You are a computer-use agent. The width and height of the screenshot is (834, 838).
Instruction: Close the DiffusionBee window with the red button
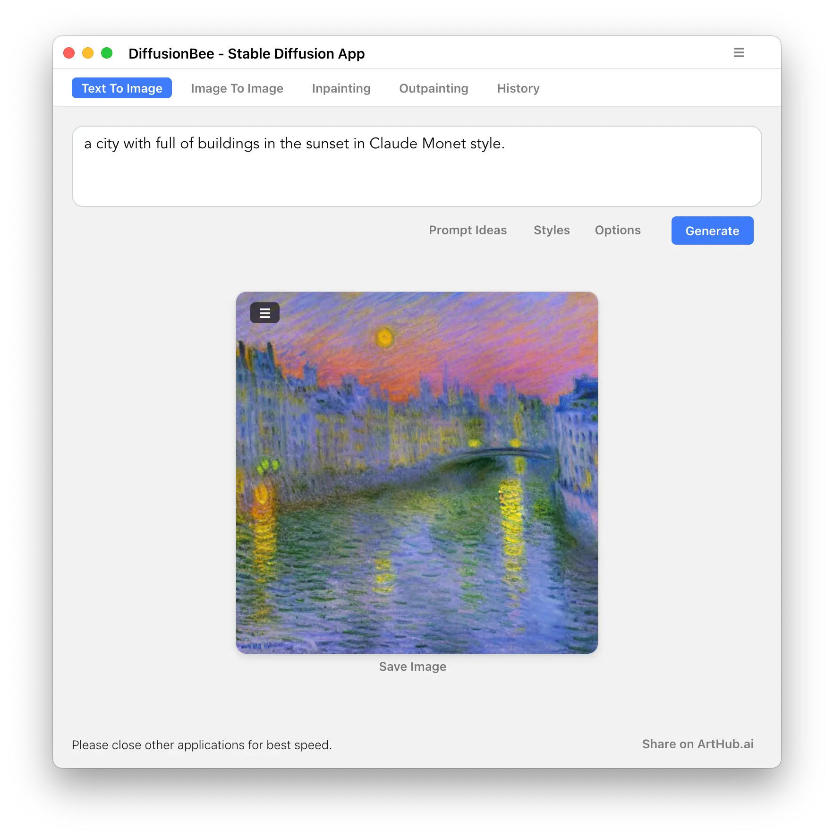[x=69, y=53]
